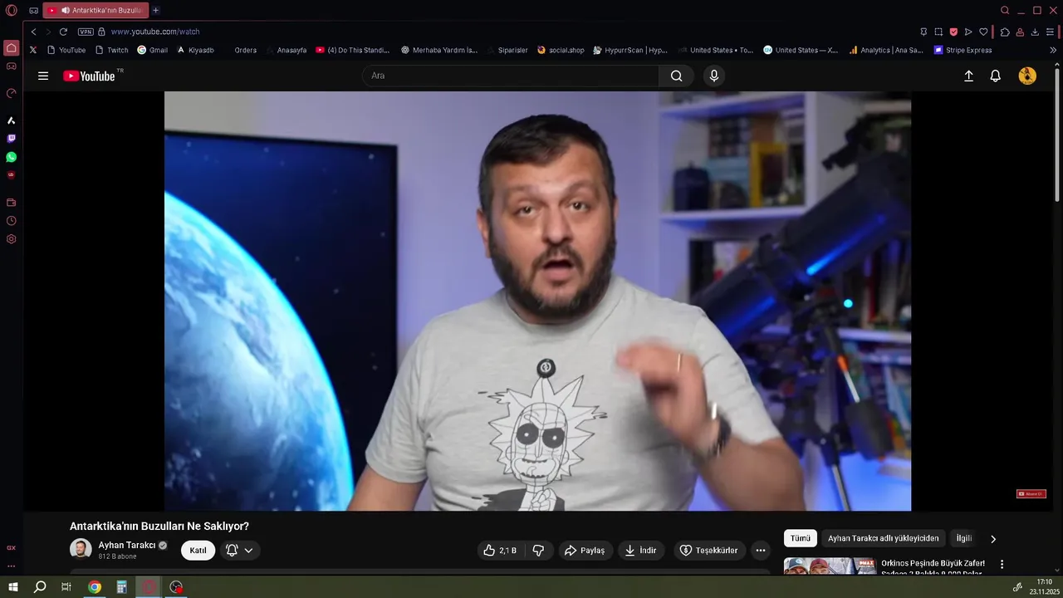Open the Opera easy setup menu icon
Viewport: 1063px width, 598px height.
coord(1050,32)
